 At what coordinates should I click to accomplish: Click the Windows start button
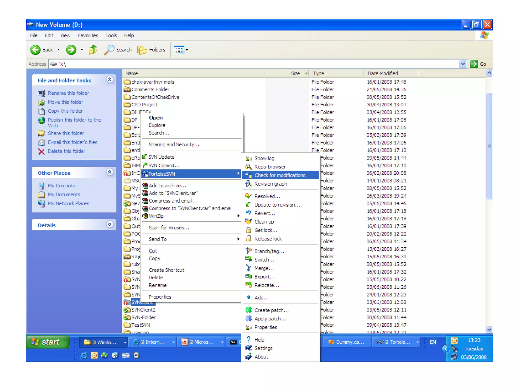47,342
